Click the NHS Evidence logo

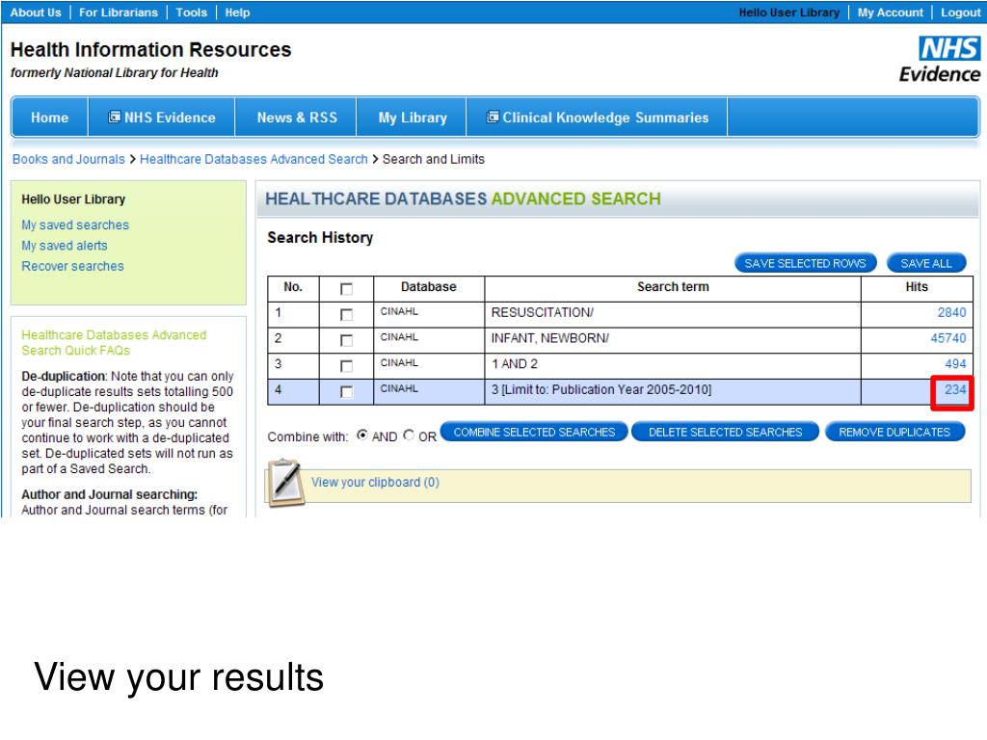pos(940,61)
